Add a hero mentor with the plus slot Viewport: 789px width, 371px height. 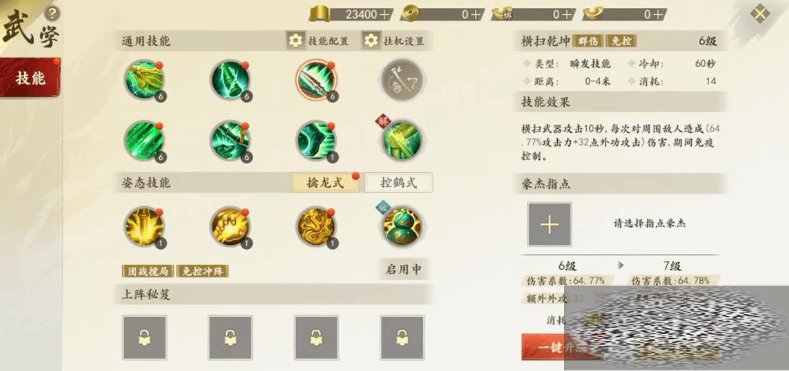(549, 225)
